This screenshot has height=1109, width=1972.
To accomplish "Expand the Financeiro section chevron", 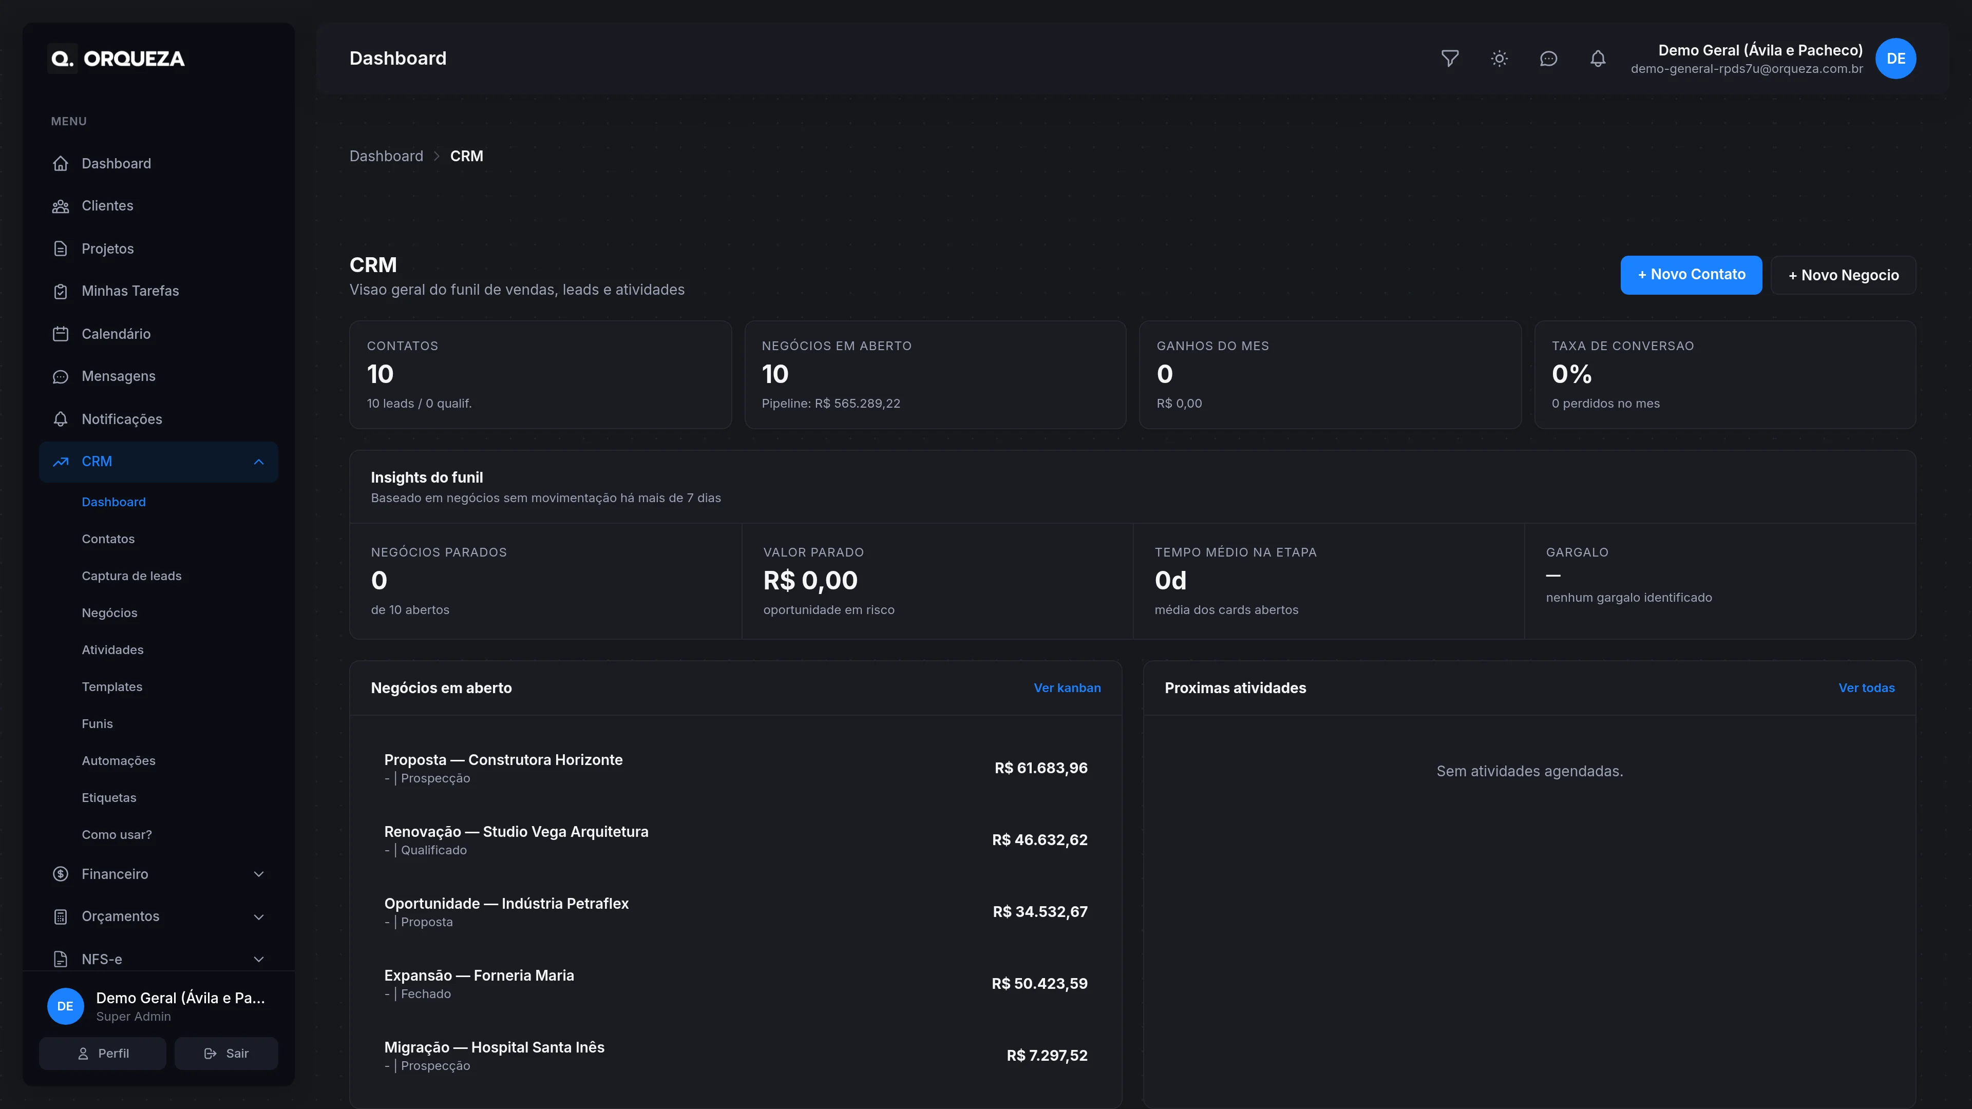I will (x=259, y=874).
